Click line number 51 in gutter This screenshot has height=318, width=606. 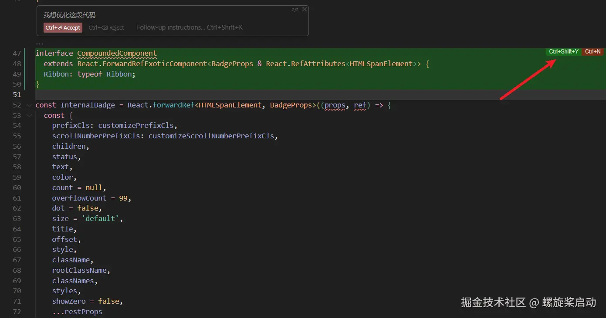[x=17, y=95]
